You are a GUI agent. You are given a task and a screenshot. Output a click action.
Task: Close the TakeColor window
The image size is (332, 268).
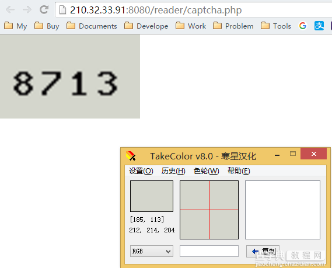[x=313, y=154]
